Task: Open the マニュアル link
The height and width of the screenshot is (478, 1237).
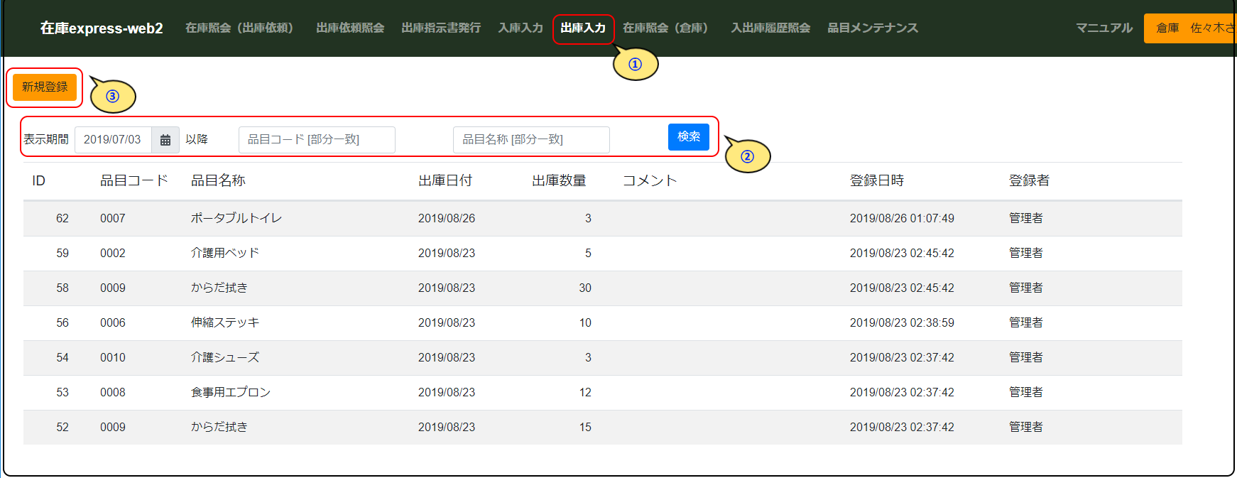Action: coord(1104,28)
